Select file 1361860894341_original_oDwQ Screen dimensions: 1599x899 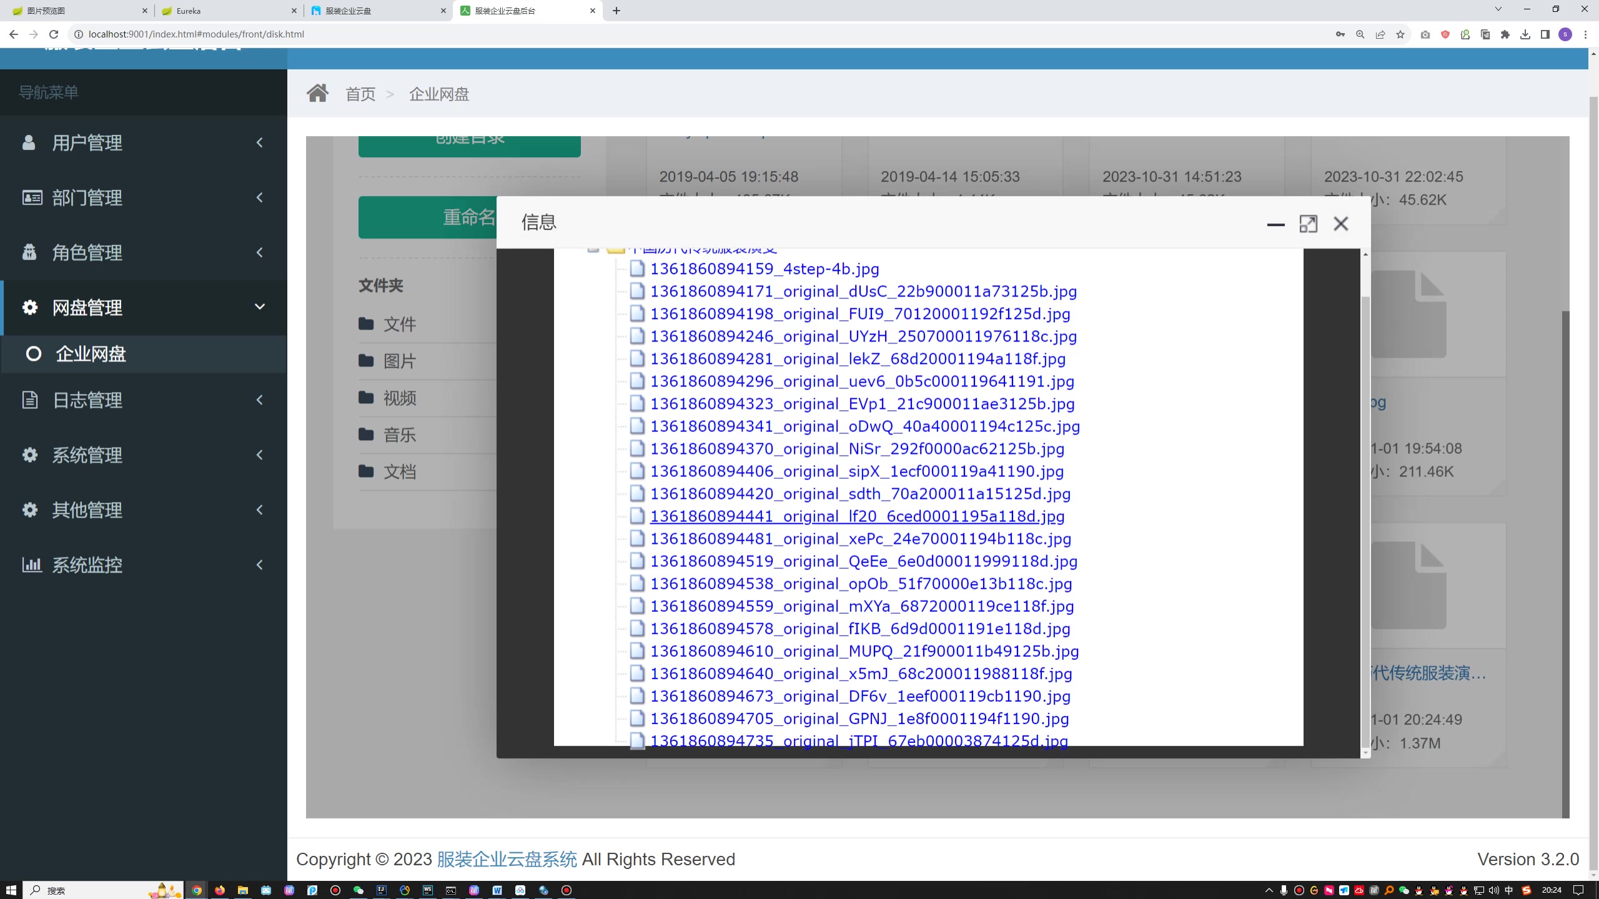865,426
